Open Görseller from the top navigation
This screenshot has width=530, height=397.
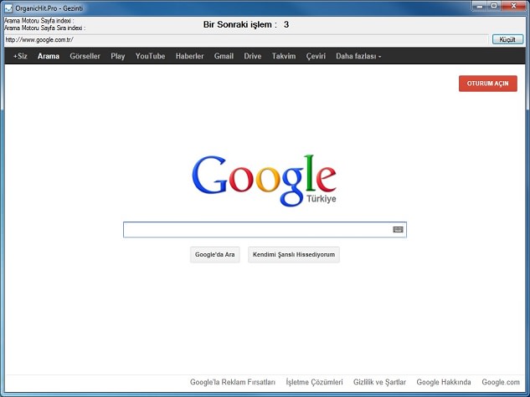pyautogui.click(x=85, y=56)
